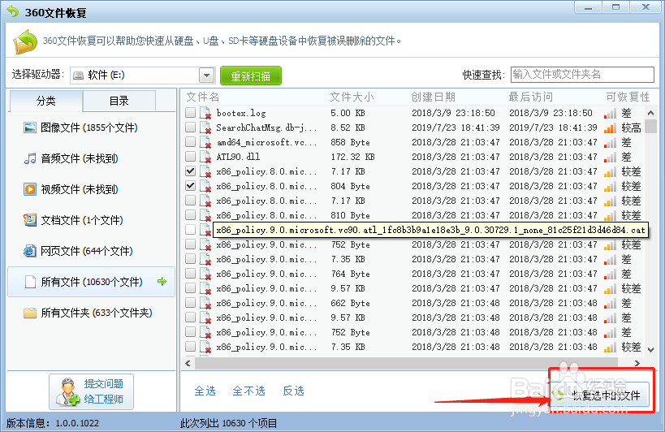Click horizontal scrollbar right arrow
This screenshot has width=665, height=432.
(637, 363)
